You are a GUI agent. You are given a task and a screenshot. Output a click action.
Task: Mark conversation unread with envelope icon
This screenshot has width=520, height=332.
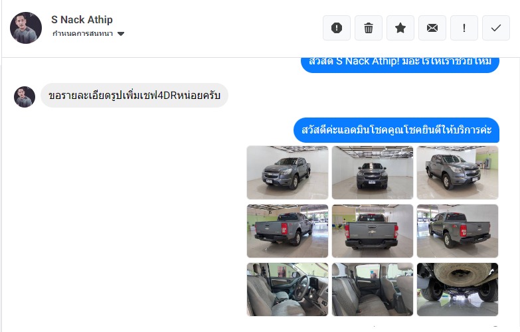tap(432, 28)
